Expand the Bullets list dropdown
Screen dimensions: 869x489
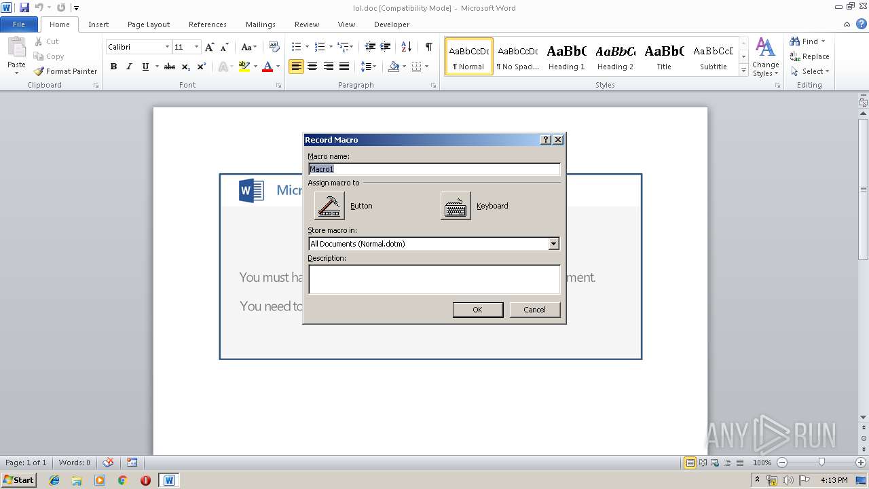(x=307, y=47)
